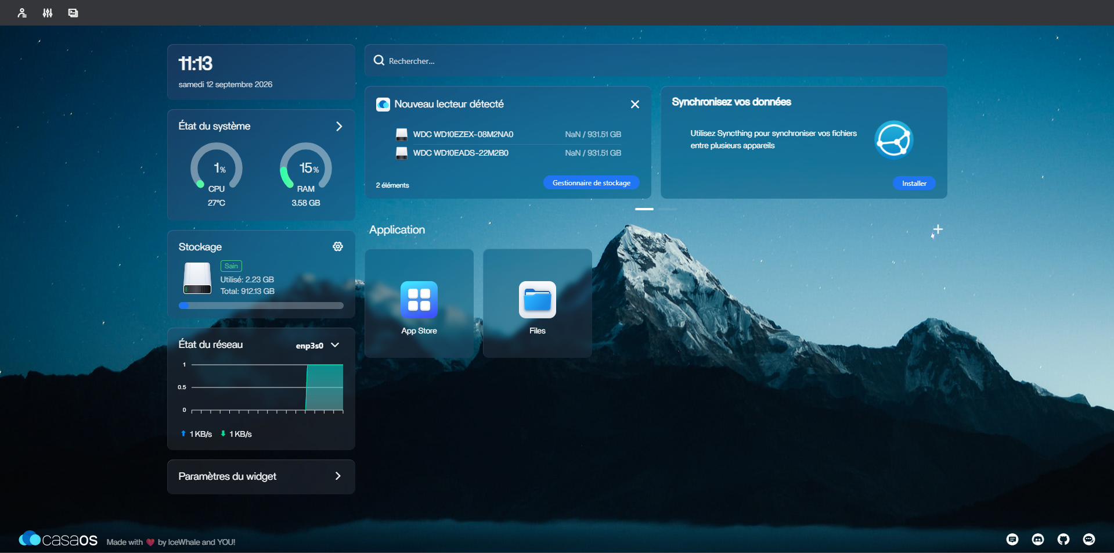1114x553 pixels.
Task: Switch to the second carousel page indicator
Action: pos(668,209)
